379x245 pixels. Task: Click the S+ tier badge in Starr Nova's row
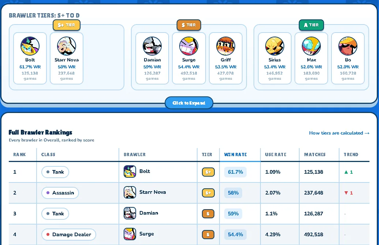click(208, 193)
